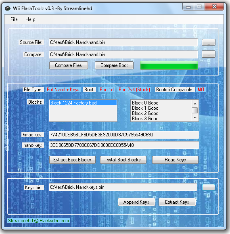Viewport: 230px width, 234px height.
Task: Select 'Block 2 Good' in block list
Action: point(145,113)
